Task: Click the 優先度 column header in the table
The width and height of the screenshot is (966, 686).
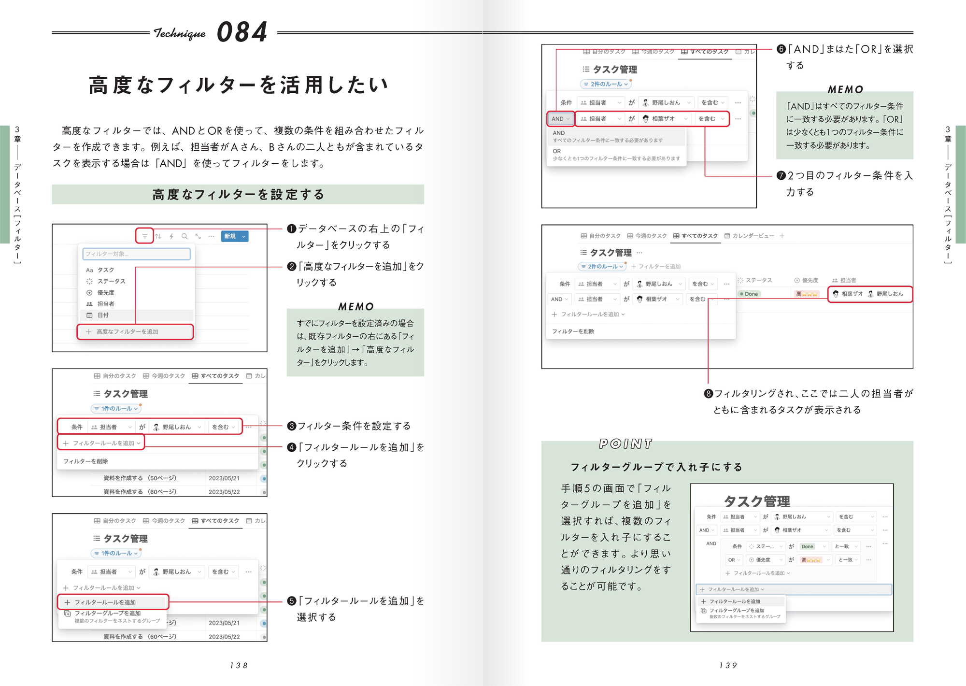Action: coord(806,280)
